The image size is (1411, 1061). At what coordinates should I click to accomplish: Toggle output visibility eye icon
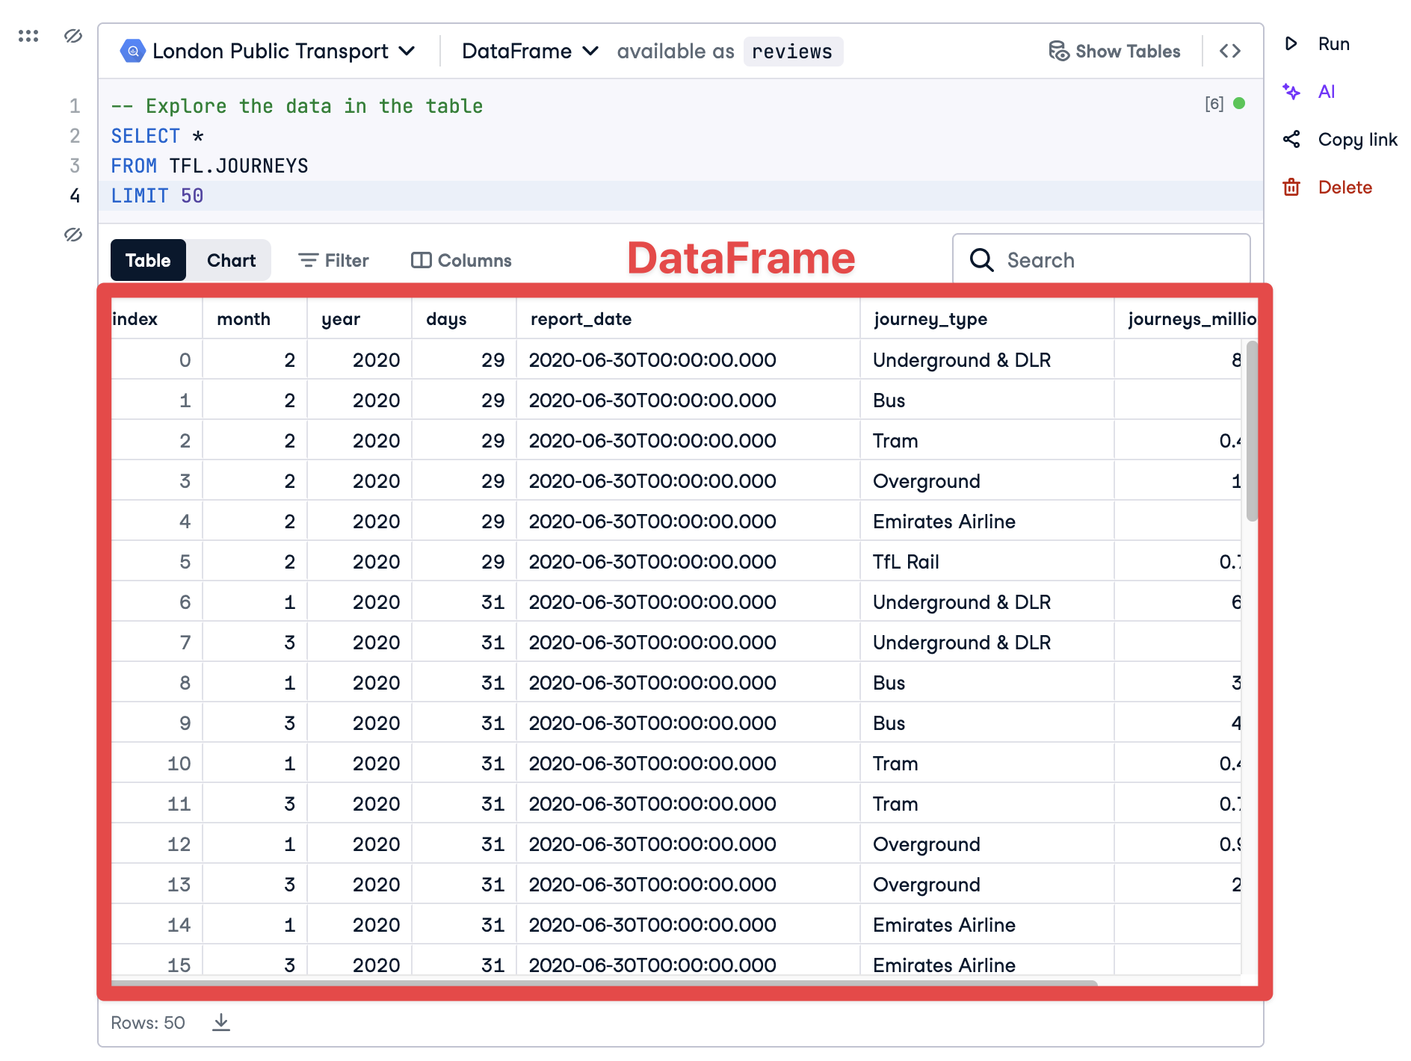pyautogui.click(x=73, y=235)
